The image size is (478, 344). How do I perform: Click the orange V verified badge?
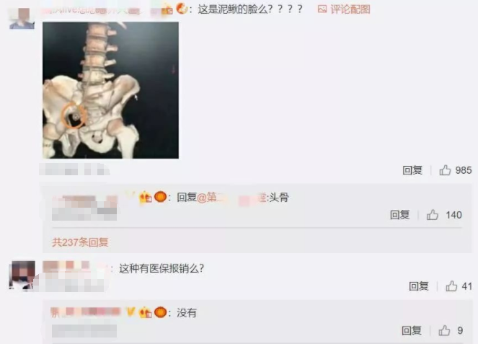click(x=130, y=312)
